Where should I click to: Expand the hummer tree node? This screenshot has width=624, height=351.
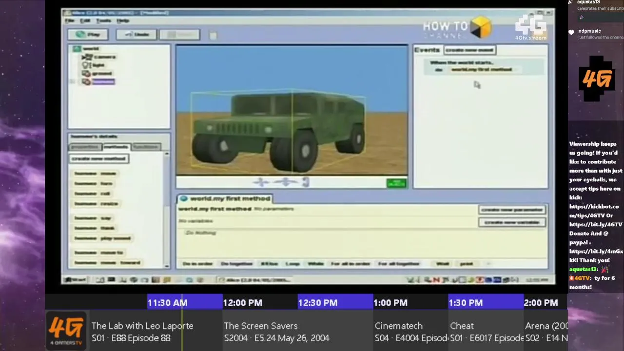pos(73,82)
